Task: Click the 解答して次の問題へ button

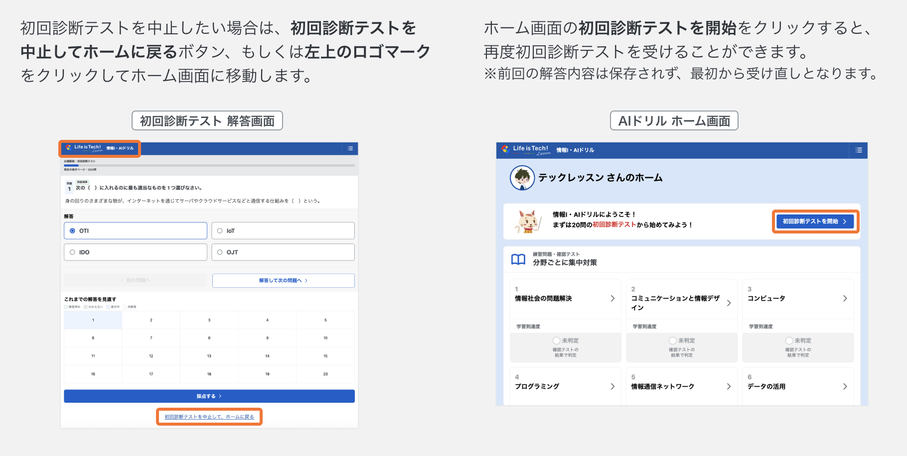Action: point(283,280)
